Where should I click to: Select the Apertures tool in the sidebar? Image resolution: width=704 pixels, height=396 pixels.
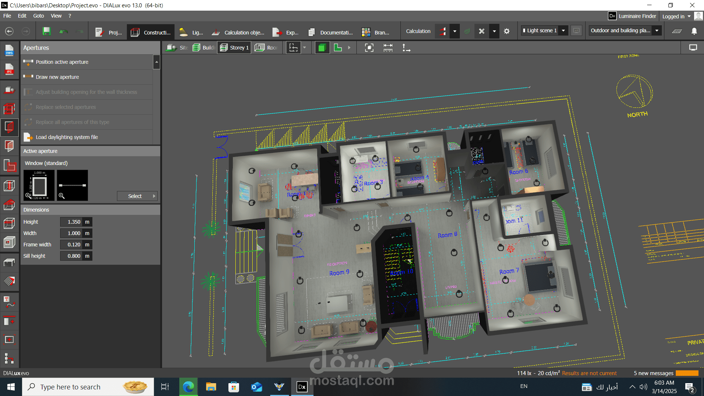click(x=9, y=127)
